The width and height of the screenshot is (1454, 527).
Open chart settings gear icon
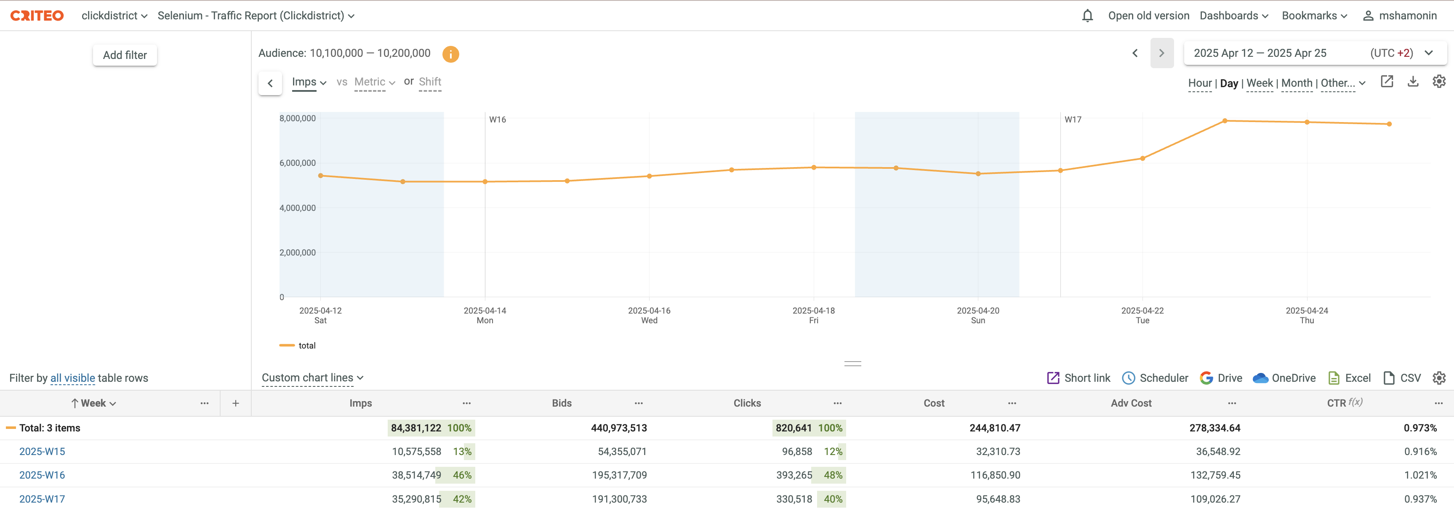coord(1439,82)
